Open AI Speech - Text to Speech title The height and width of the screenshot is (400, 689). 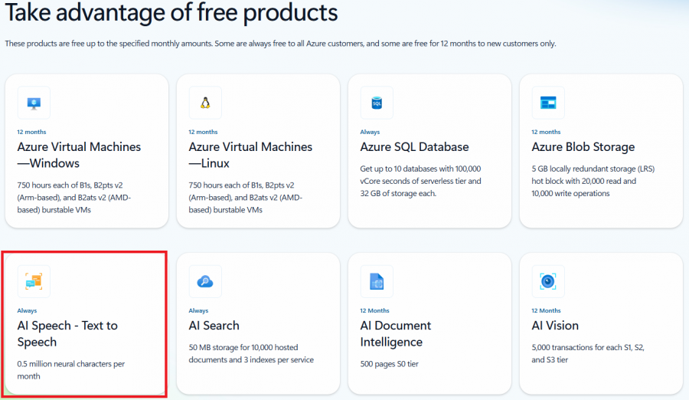(x=67, y=333)
